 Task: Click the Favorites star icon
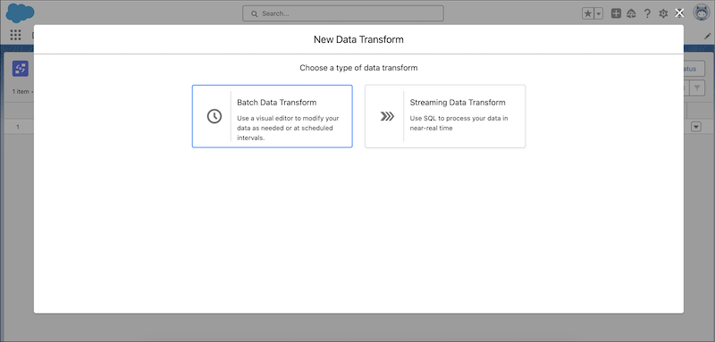[588, 13]
